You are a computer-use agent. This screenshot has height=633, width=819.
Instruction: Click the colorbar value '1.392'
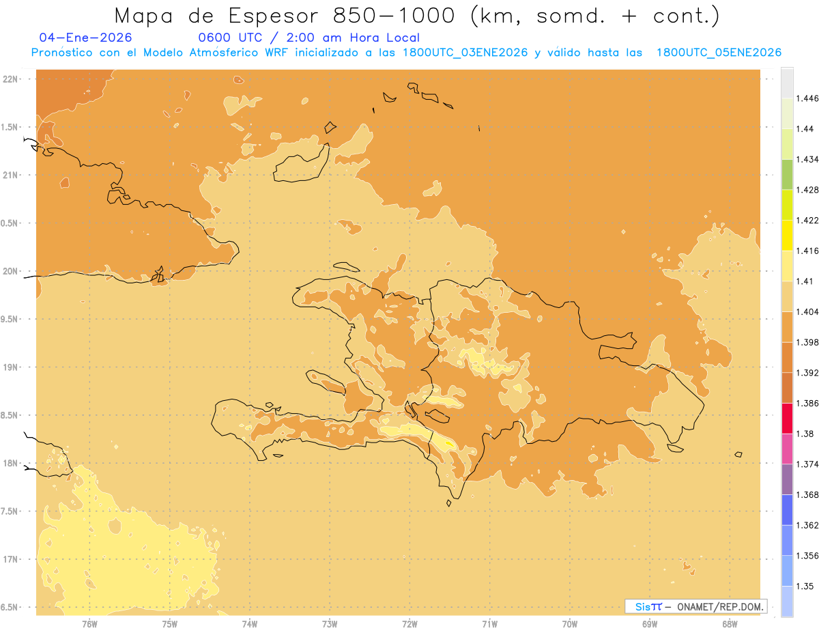(x=807, y=373)
